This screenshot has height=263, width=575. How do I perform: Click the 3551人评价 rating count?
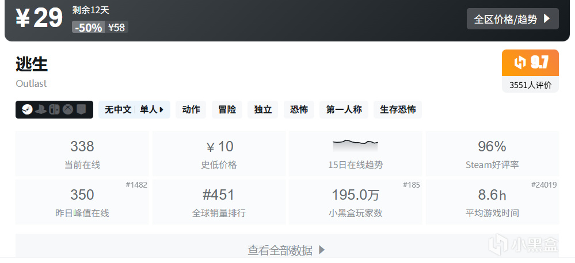pos(530,85)
